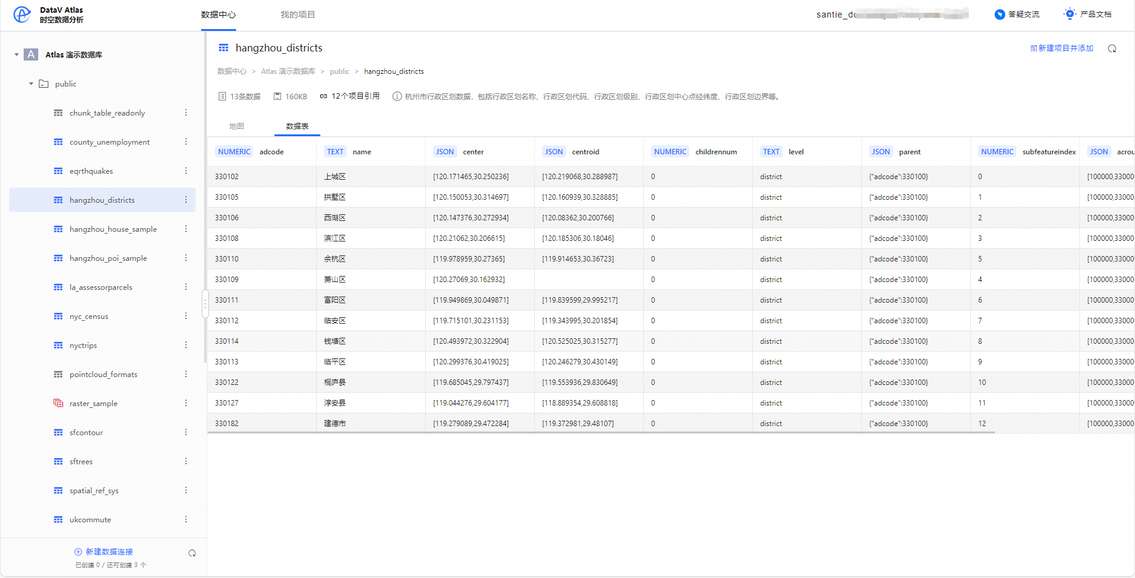This screenshot has width=1135, height=578.
Task: Click the horizontal scrollbar under the table
Action: tap(601, 433)
